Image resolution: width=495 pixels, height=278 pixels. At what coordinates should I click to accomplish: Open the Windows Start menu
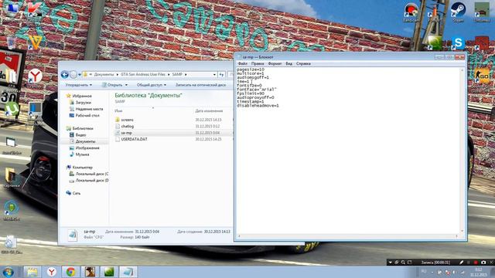8,272
